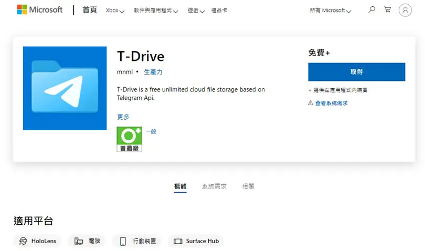
Task: Expand the Xbox dropdown menu
Action: tap(115, 11)
